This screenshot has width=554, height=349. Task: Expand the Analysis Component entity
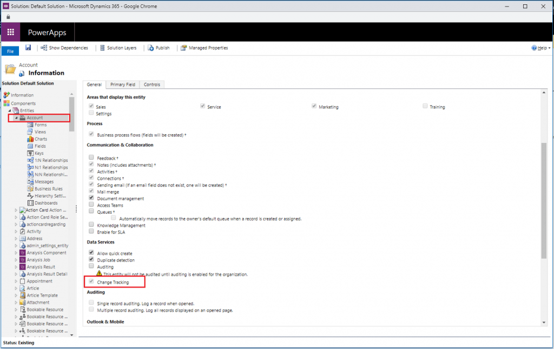(x=16, y=253)
